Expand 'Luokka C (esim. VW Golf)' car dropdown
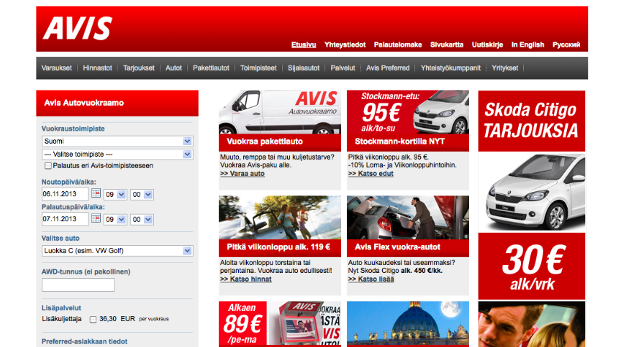626x347 pixels. coord(117,251)
